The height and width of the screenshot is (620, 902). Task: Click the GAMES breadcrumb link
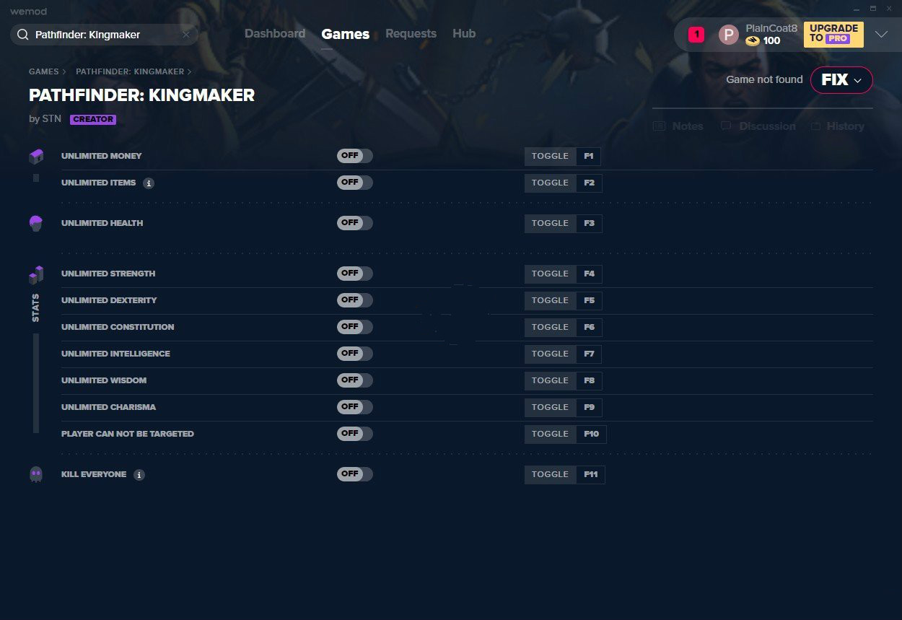44,72
